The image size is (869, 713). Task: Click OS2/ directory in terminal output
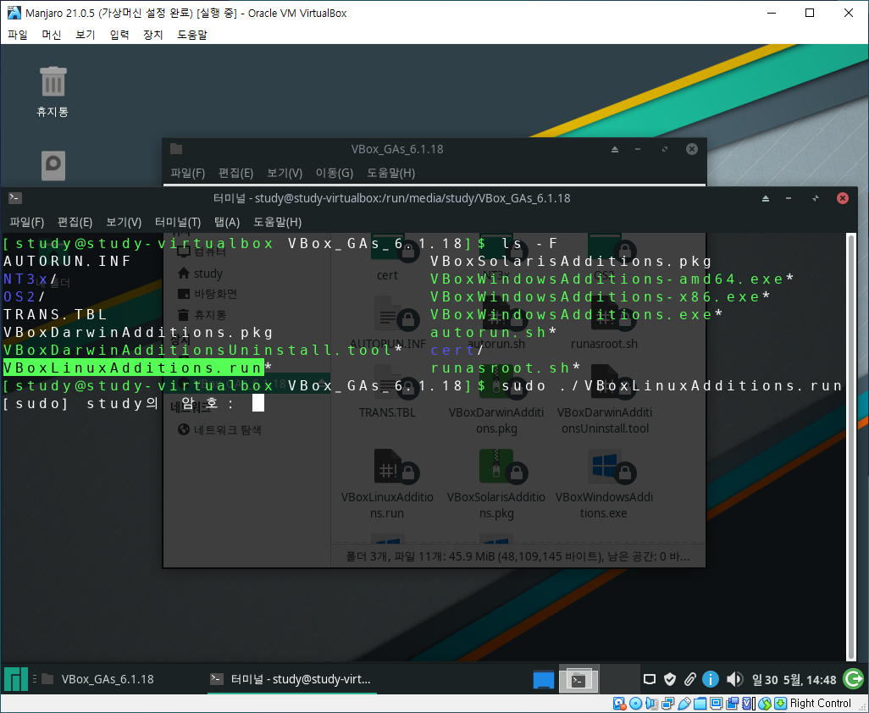[25, 296]
